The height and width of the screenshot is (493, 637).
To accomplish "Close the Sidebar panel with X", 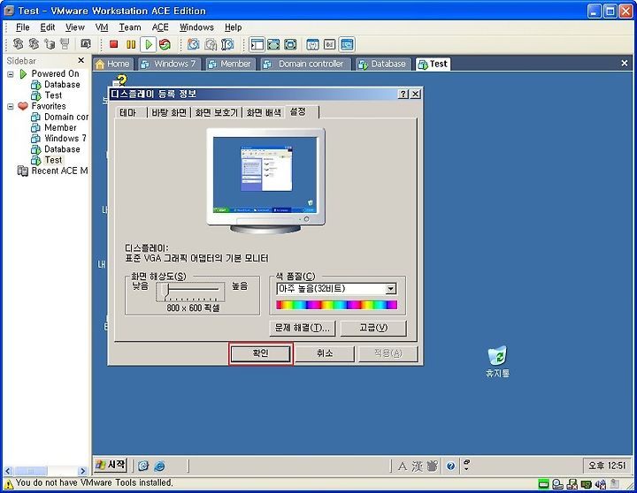I will (81, 60).
